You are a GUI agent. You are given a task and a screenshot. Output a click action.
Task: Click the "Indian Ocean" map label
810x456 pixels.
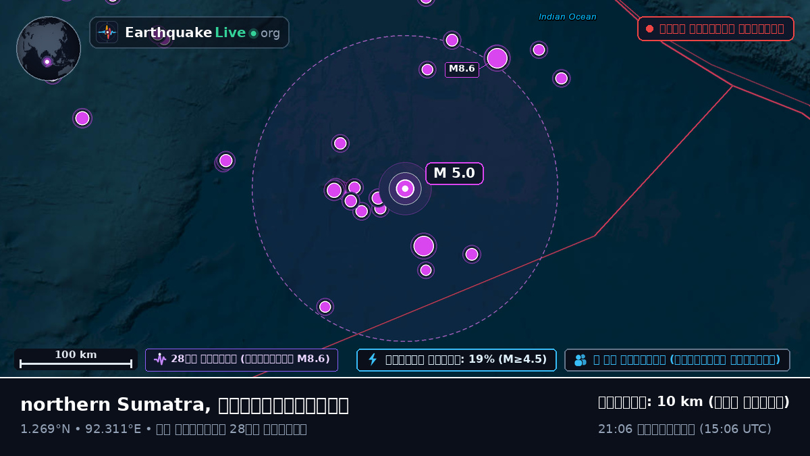coord(568,17)
